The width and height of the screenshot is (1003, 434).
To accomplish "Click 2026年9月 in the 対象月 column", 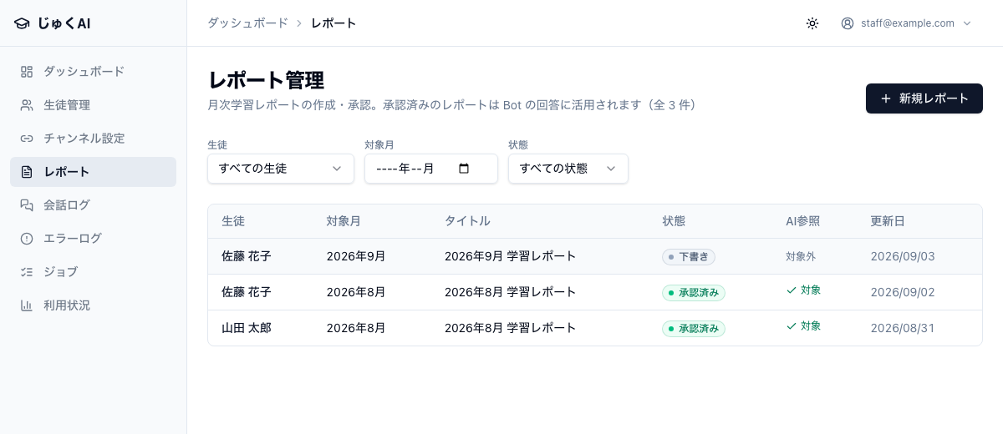I will tap(356, 256).
